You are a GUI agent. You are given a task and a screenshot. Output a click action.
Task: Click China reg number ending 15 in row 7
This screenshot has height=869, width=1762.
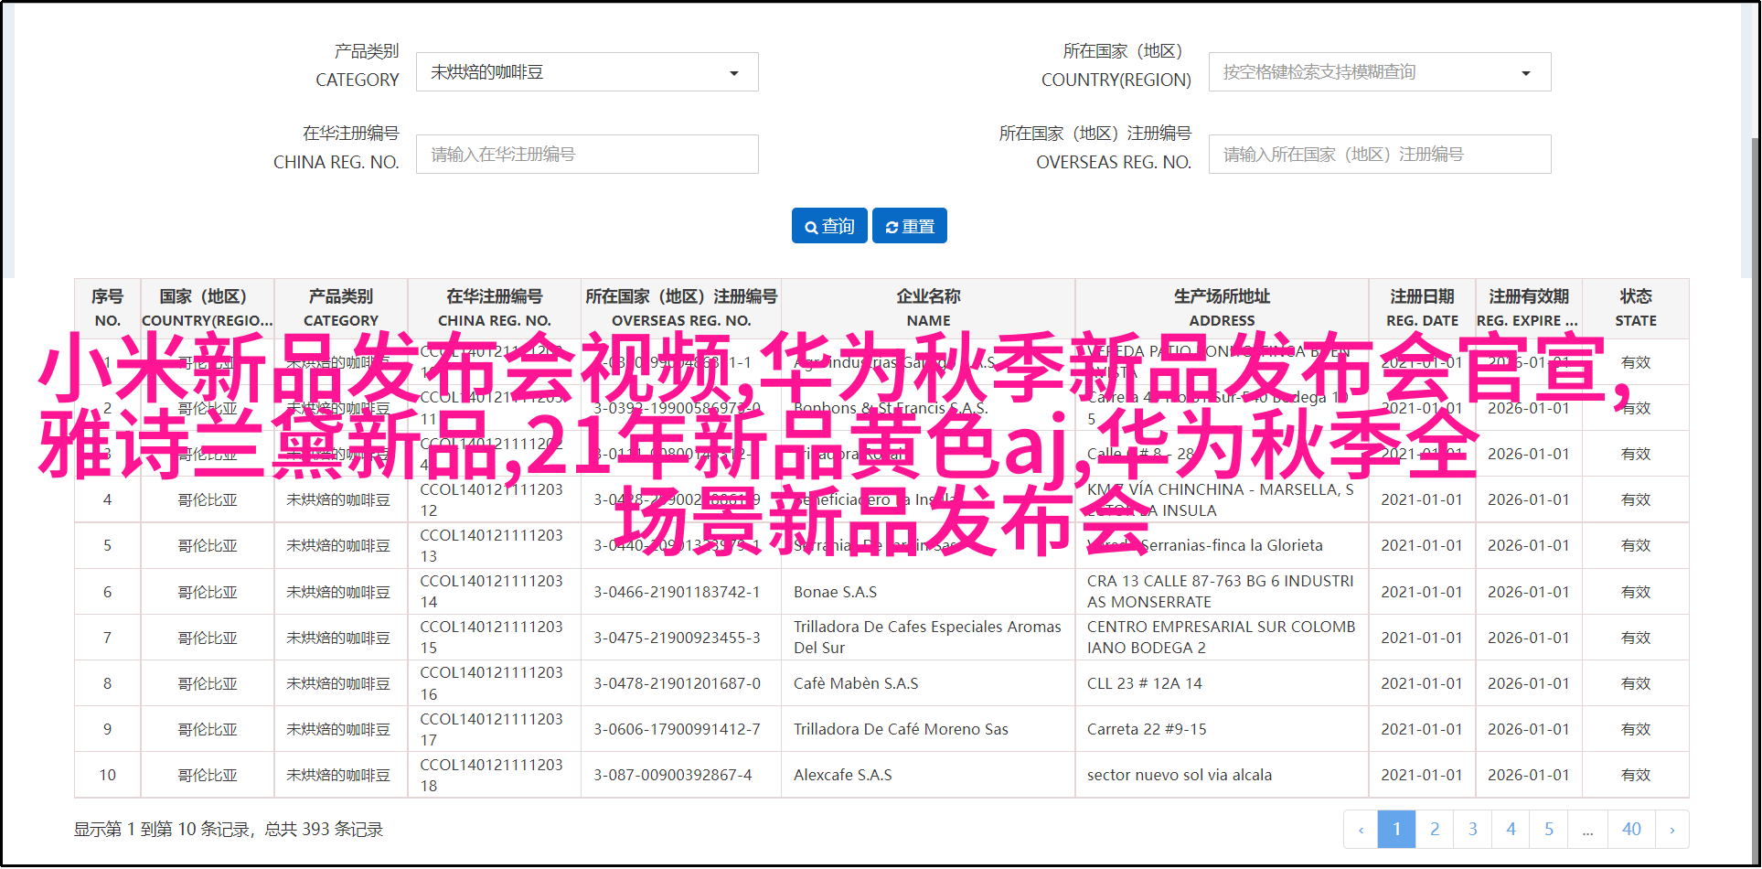pyautogui.click(x=492, y=637)
